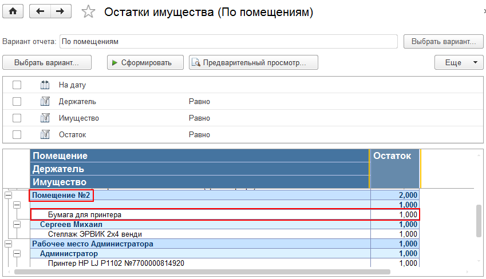Screen dimensions: 486x279
Task: Click Равно comparison in Держатель row
Action: [199, 102]
